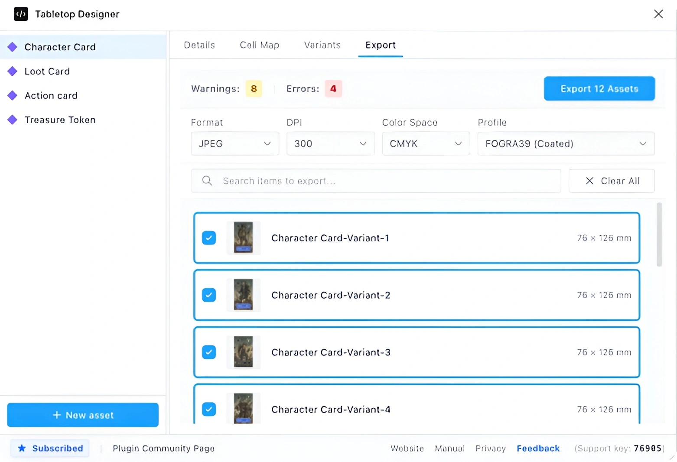Click the search magnifier icon
This screenshot has width=677, height=462.
[207, 181]
